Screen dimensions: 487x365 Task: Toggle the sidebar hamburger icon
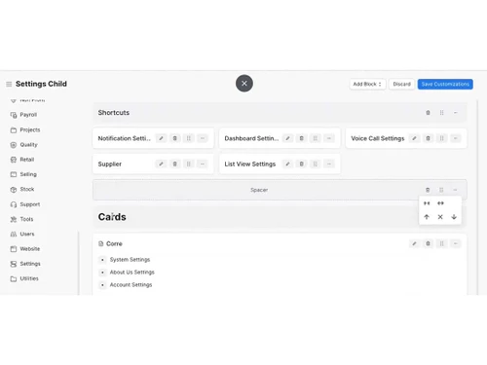click(9, 84)
